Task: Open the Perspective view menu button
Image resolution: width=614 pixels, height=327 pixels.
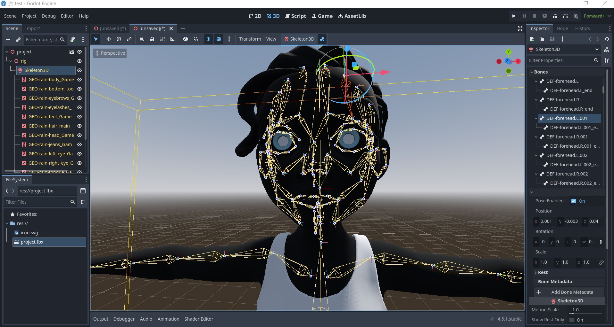Action: click(x=110, y=53)
